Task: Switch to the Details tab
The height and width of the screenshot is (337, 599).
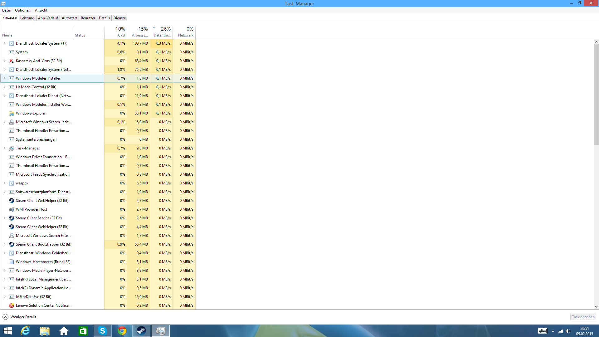Action: pyautogui.click(x=104, y=18)
